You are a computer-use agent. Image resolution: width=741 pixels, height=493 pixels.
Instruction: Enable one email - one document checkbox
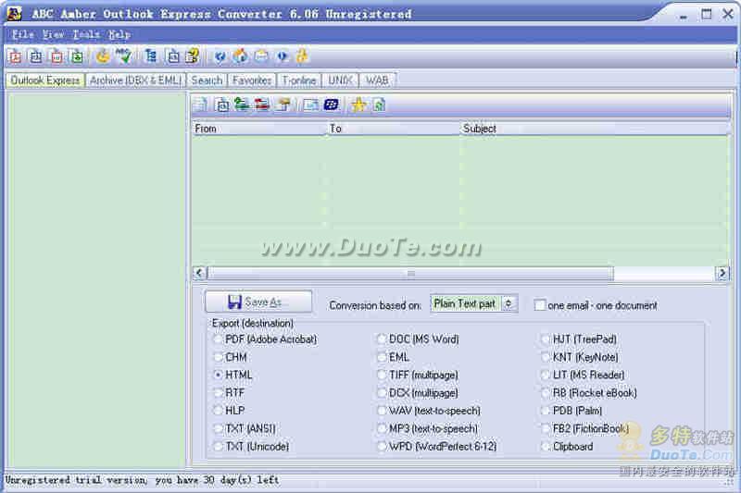(540, 305)
